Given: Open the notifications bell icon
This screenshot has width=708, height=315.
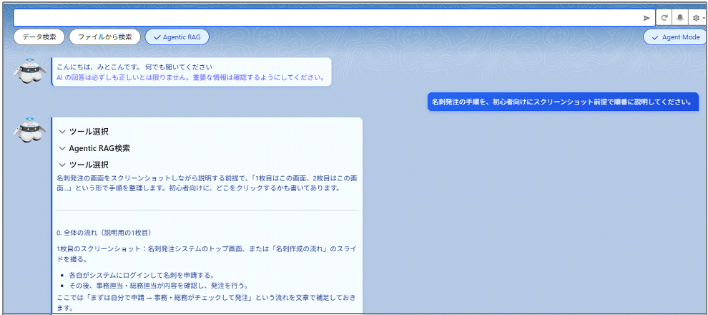Looking at the screenshot, I should click(x=679, y=18).
